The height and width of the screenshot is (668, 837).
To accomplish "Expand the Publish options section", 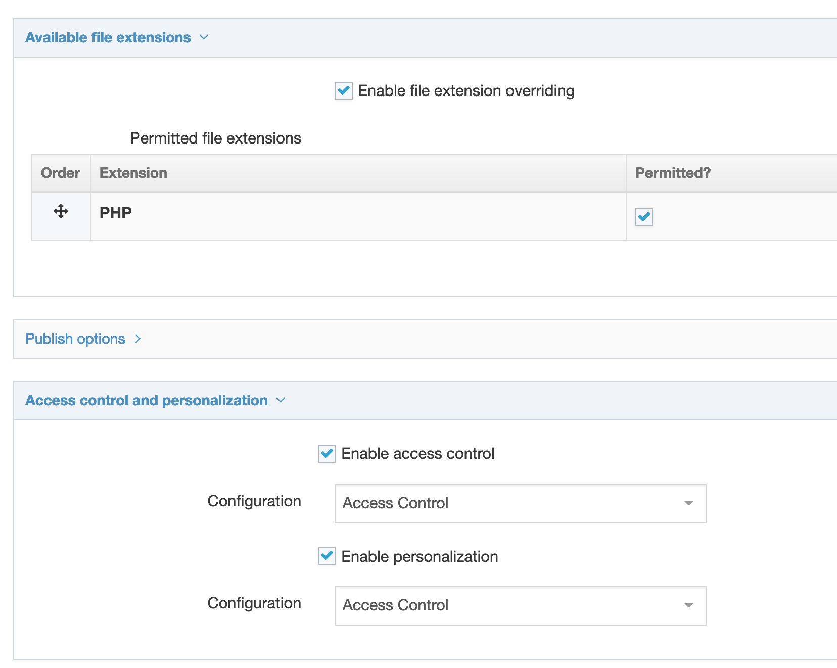I will click(75, 339).
